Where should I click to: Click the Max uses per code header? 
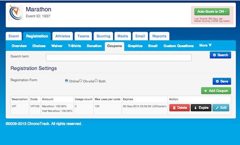pyautogui.click(x=108, y=99)
